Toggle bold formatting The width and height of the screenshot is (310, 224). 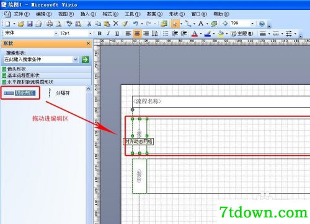pyautogui.click(x=100, y=33)
